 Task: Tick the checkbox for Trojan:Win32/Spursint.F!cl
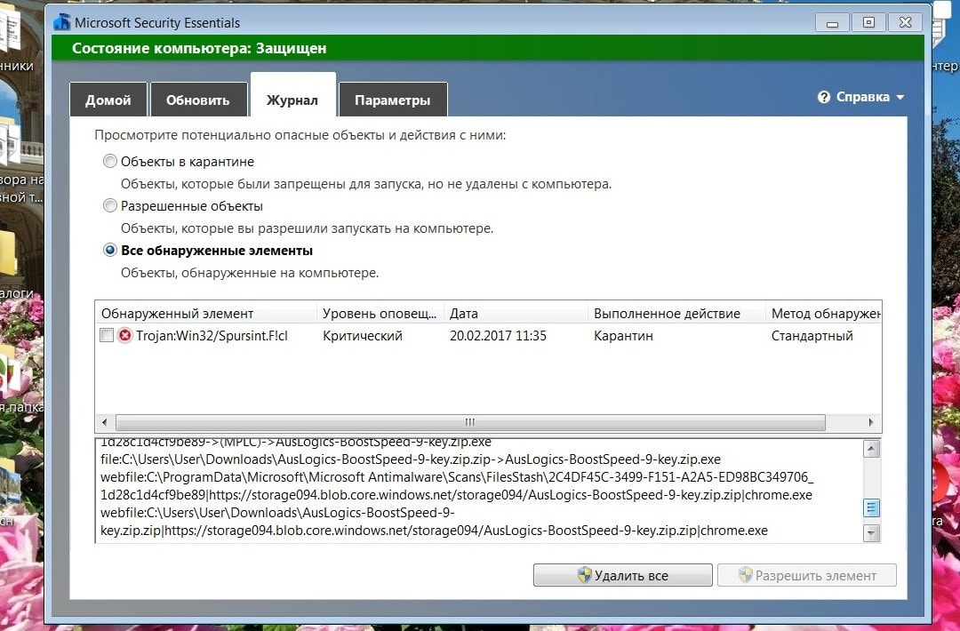(107, 335)
